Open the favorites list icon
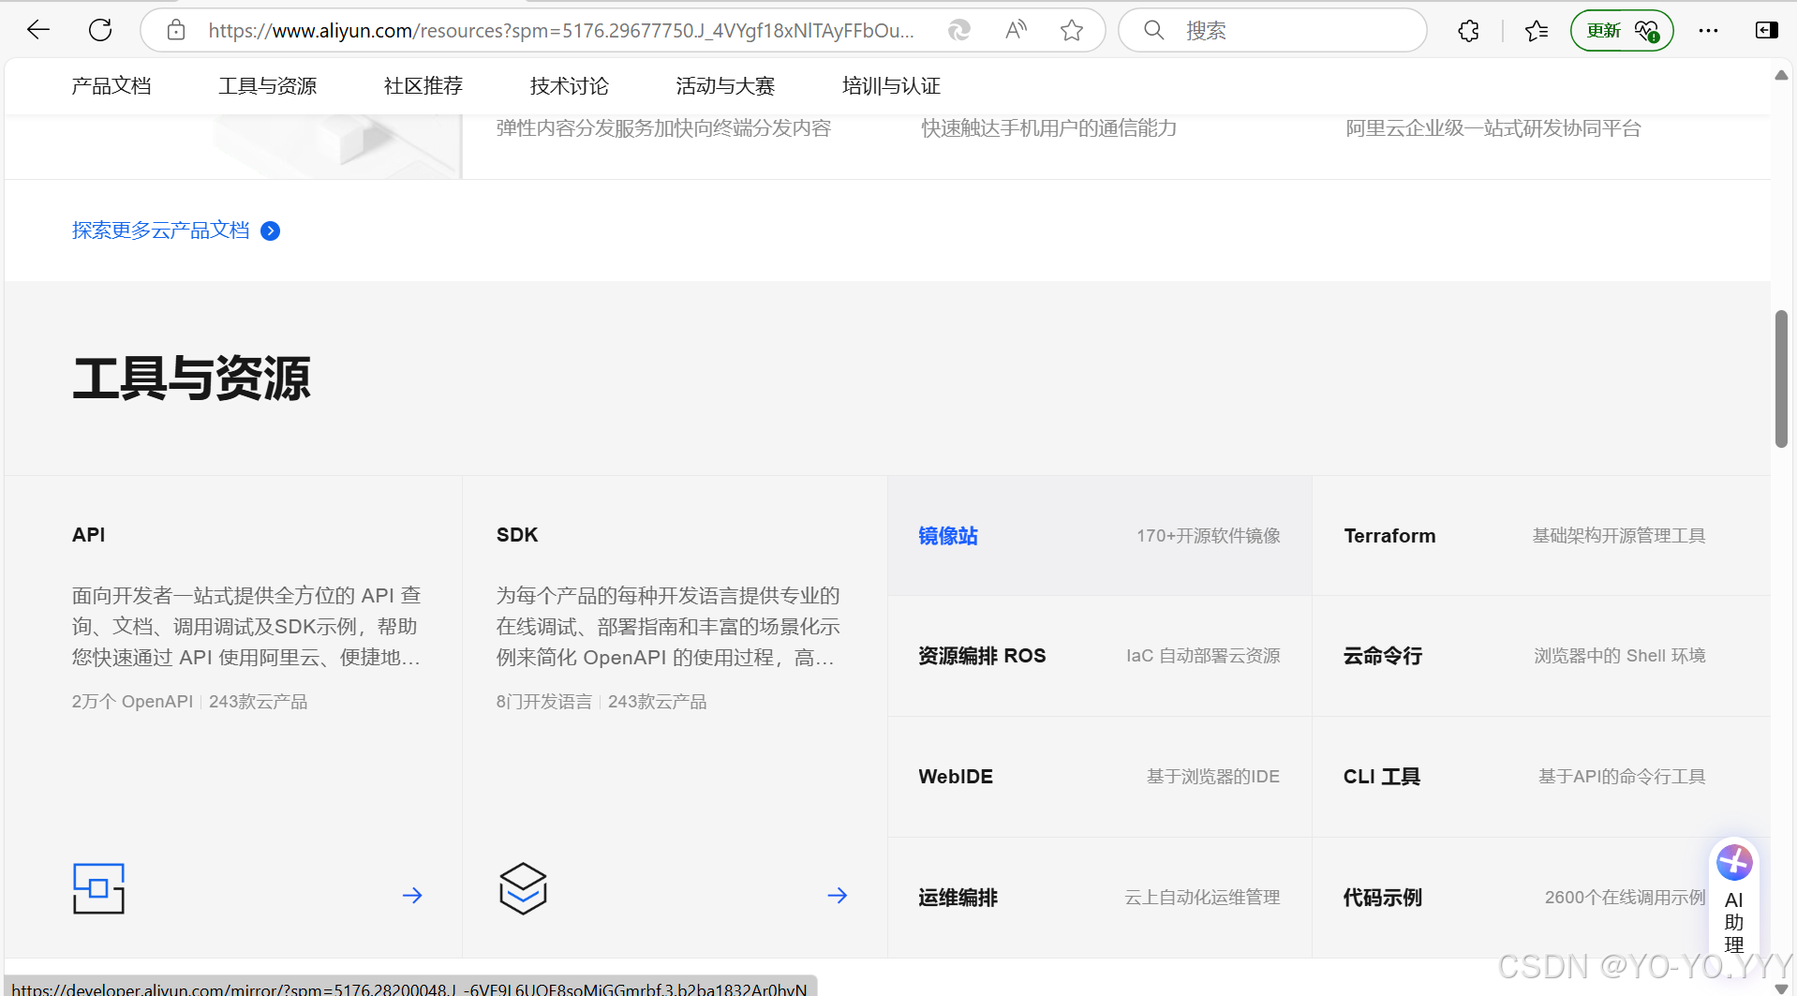This screenshot has height=996, width=1797. point(1537,31)
